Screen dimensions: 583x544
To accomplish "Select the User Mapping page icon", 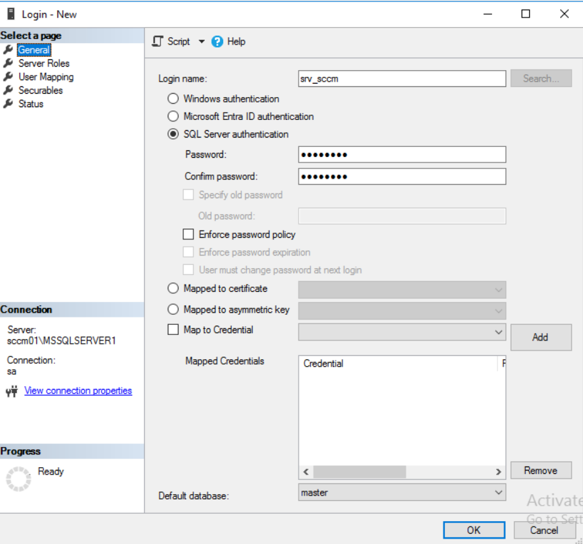I will click(x=9, y=76).
